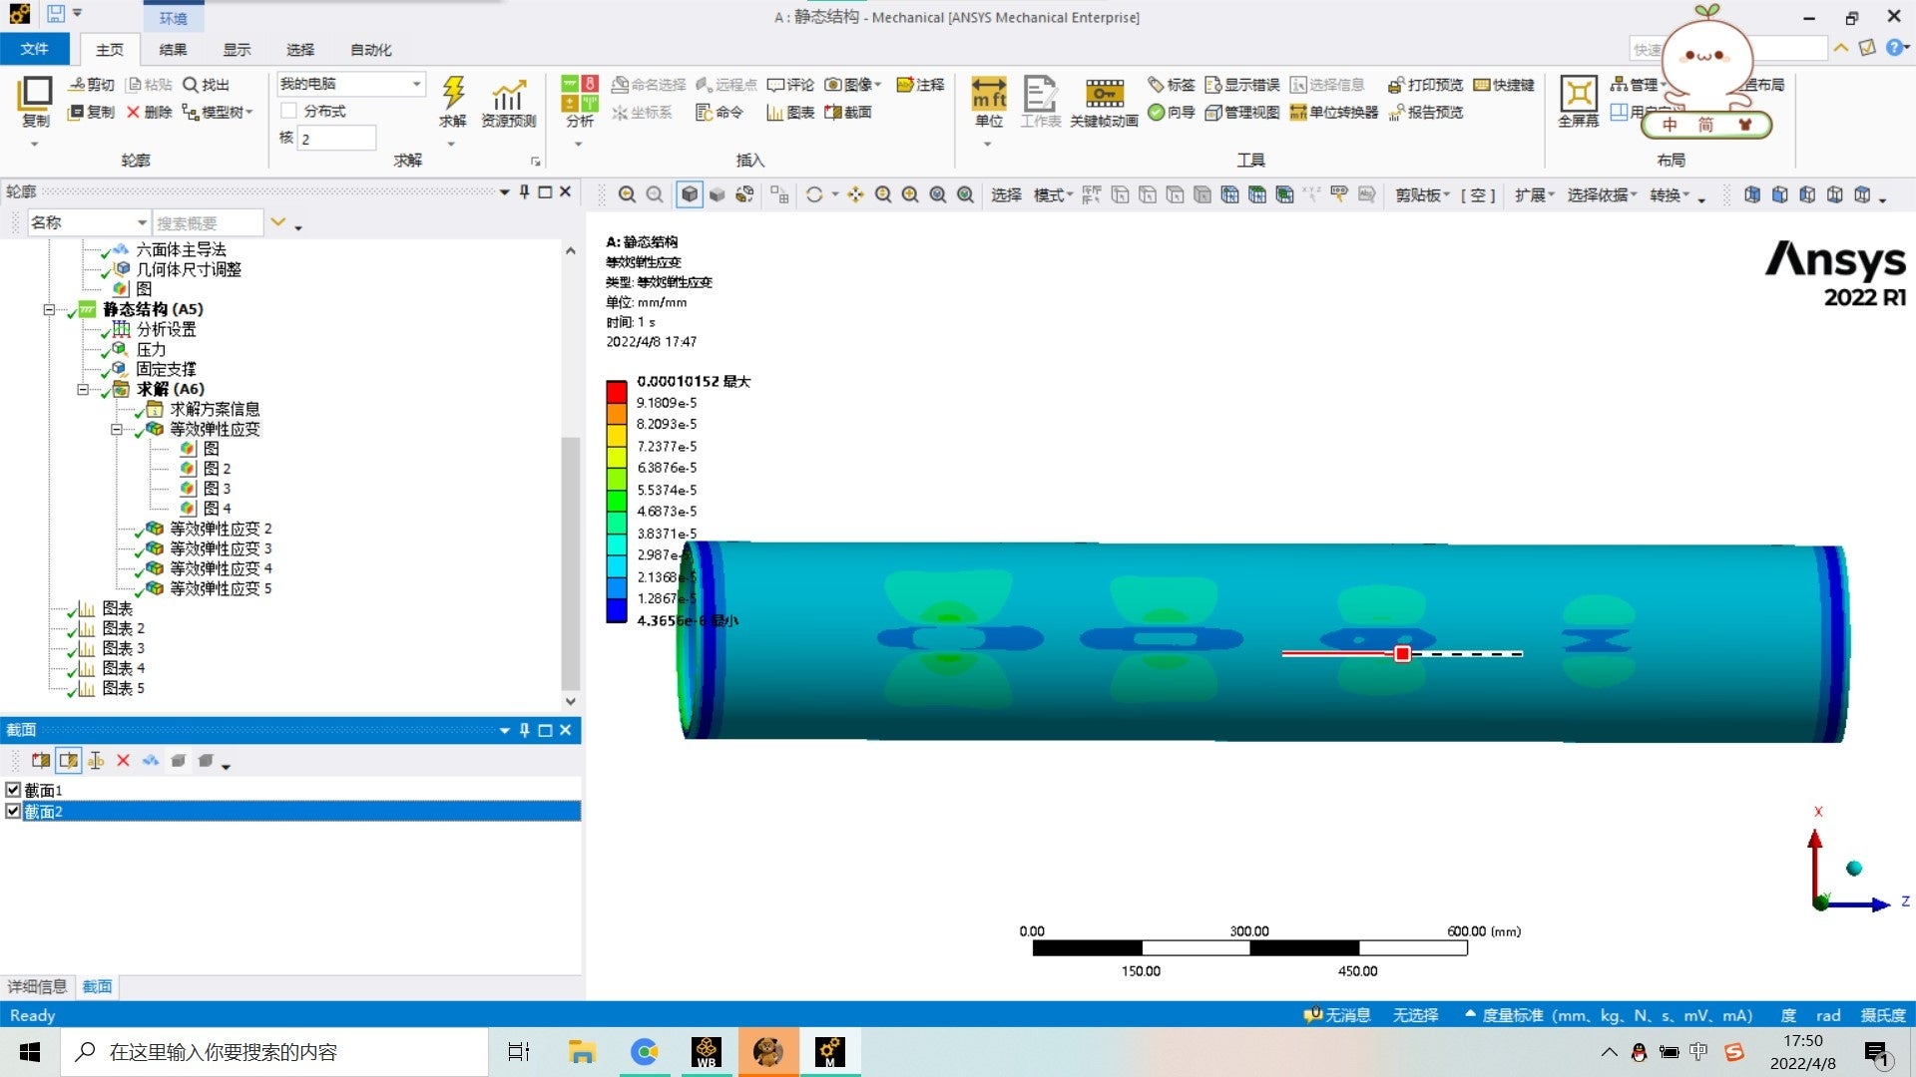The height and width of the screenshot is (1077, 1916).
Task: Switch to the 详细信息 panel tab
Action: coord(37,986)
